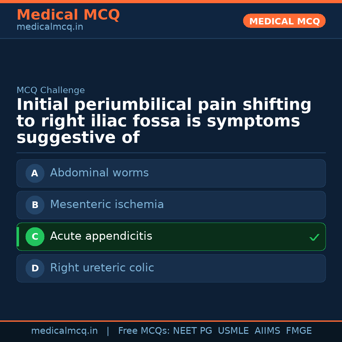Click the letter D circle icon
Image resolution: width=342 pixels, height=342 pixels.
[x=35, y=268]
